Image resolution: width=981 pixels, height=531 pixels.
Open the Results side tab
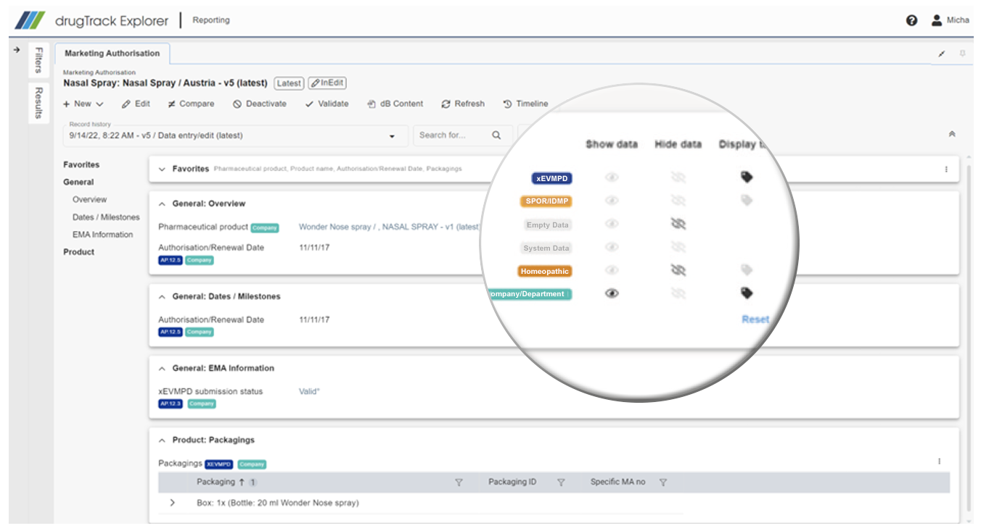point(39,103)
